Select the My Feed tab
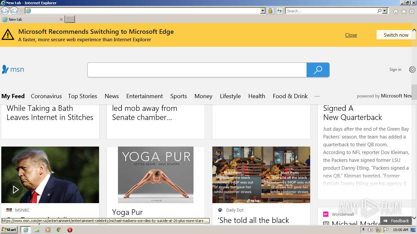The image size is (417, 234). click(13, 96)
